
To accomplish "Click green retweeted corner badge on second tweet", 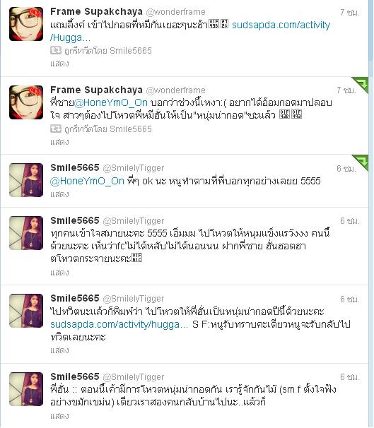I will click(361, 85).
